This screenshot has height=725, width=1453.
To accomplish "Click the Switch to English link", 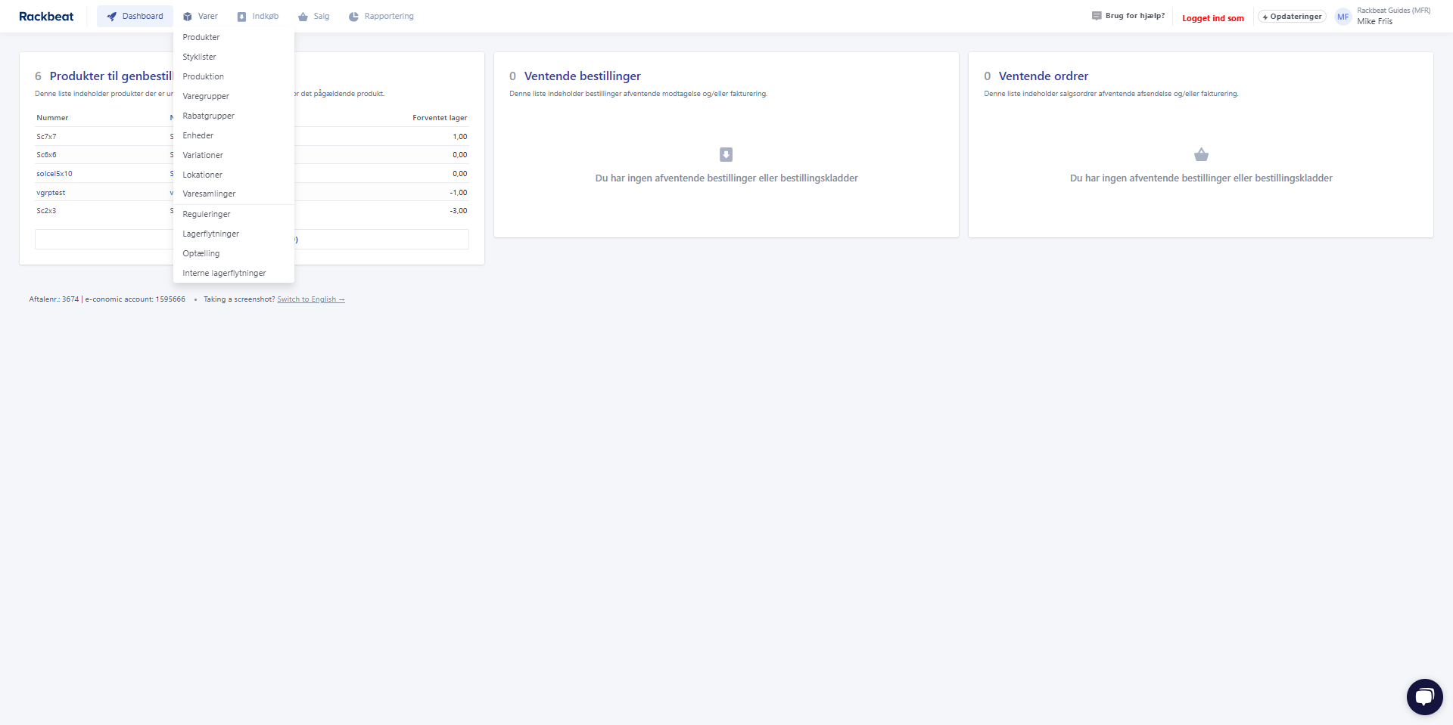I will 311,299.
